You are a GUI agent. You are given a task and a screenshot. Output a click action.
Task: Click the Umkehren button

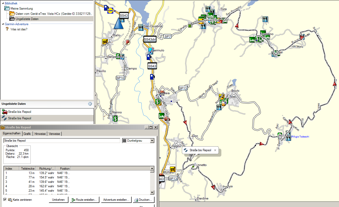click(x=58, y=200)
